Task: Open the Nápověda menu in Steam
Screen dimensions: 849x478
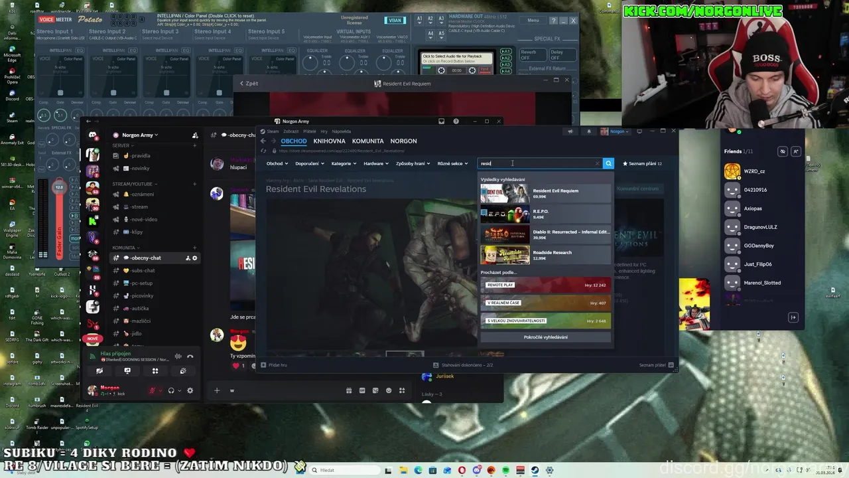Action: [x=342, y=131]
